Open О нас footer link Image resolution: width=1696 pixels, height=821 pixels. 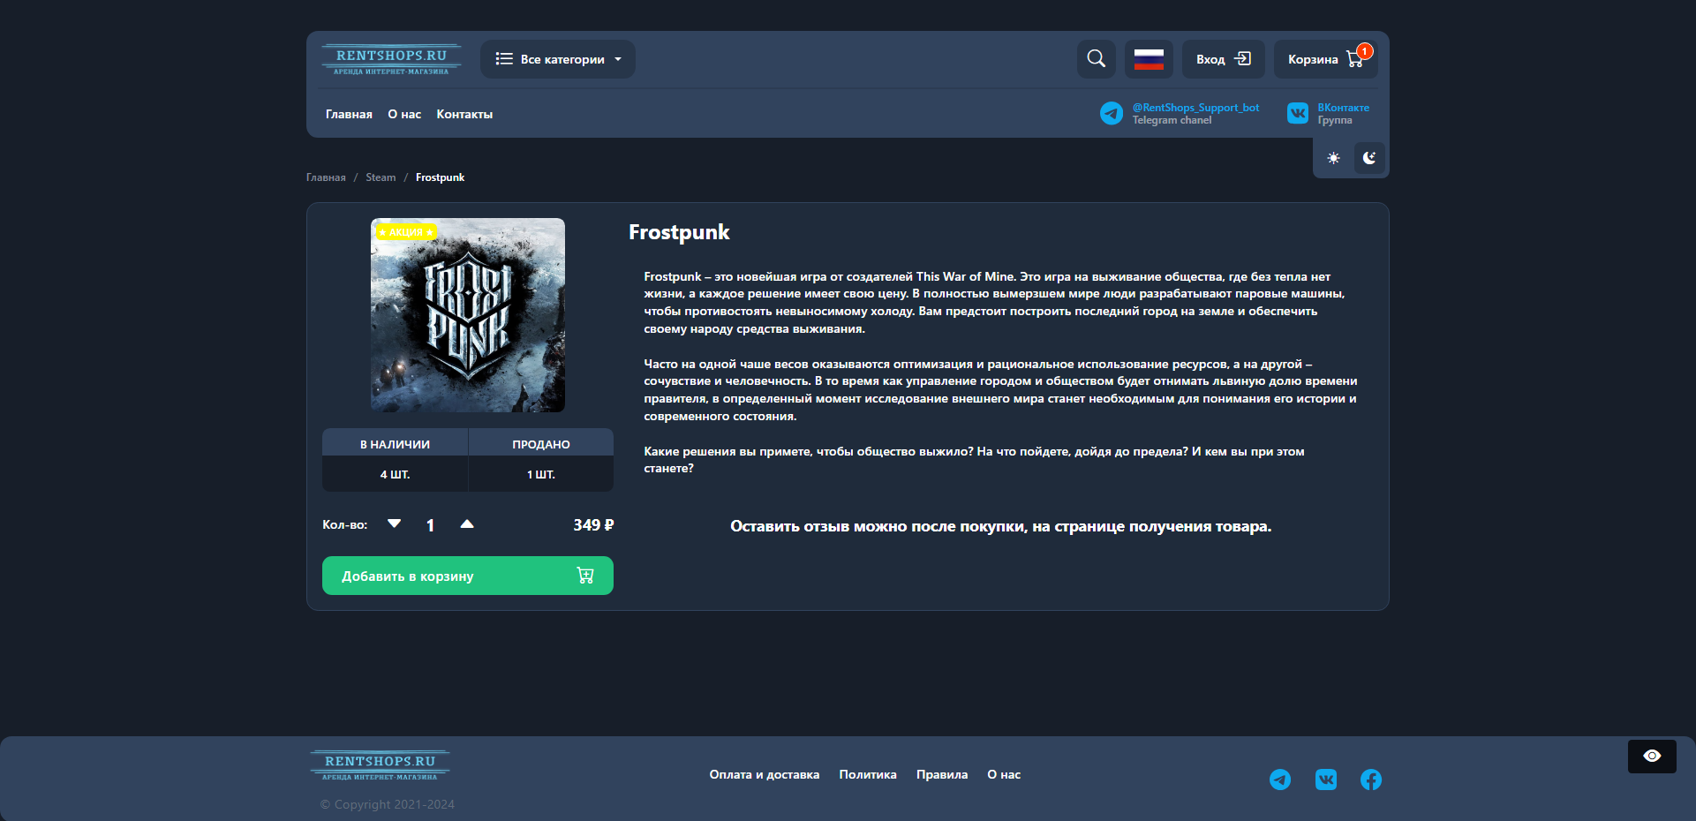click(1004, 774)
